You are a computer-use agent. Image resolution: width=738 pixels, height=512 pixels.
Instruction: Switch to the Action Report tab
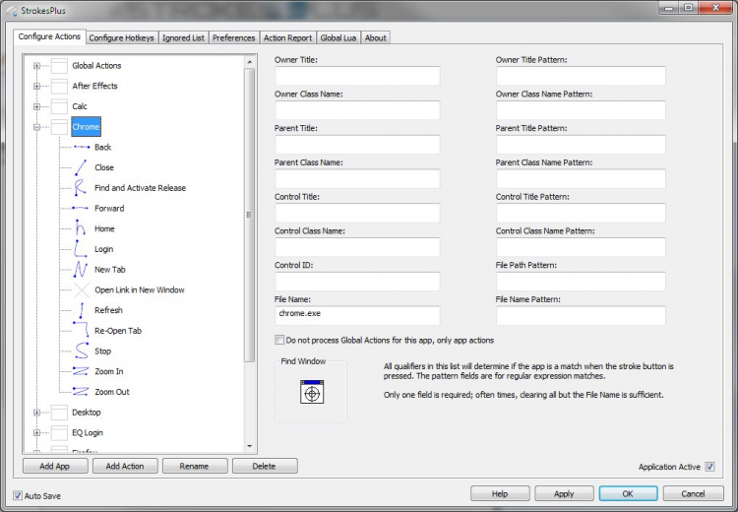point(287,37)
